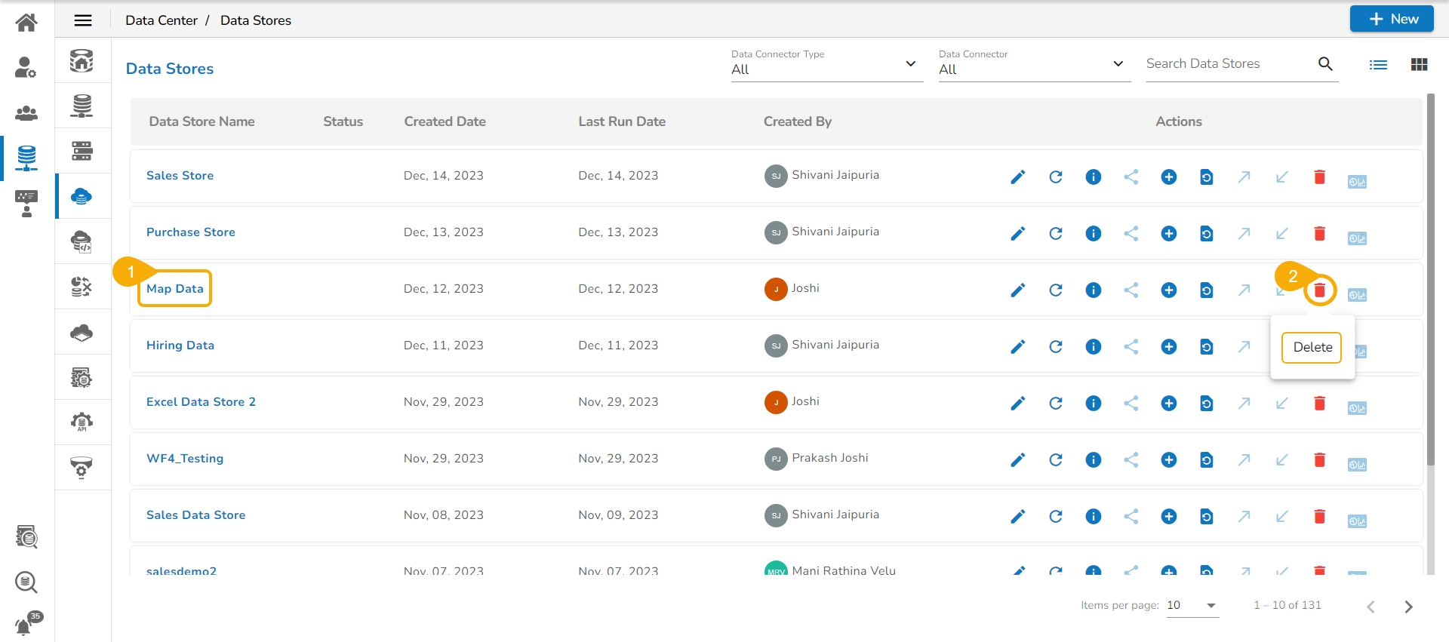The width and height of the screenshot is (1449, 642).
Task: Click the New button
Action: point(1392,19)
